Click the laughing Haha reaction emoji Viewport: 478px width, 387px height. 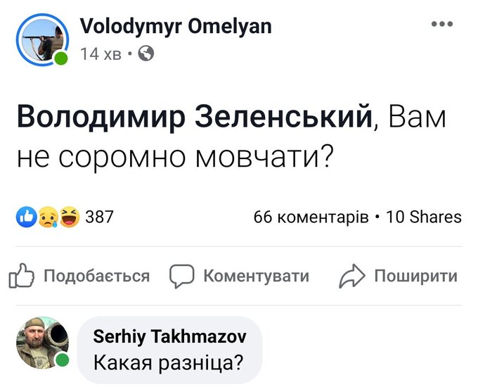pyautogui.click(x=68, y=217)
